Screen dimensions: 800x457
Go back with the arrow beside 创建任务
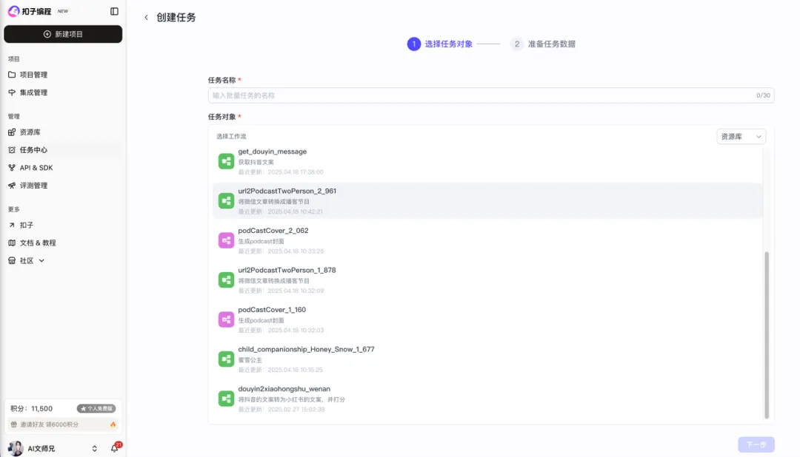tap(146, 17)
